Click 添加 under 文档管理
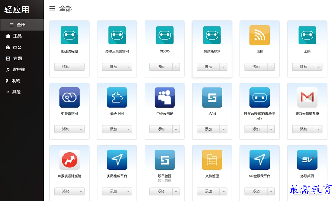Viewport: 335px width, 201px height. pos(208,191)
